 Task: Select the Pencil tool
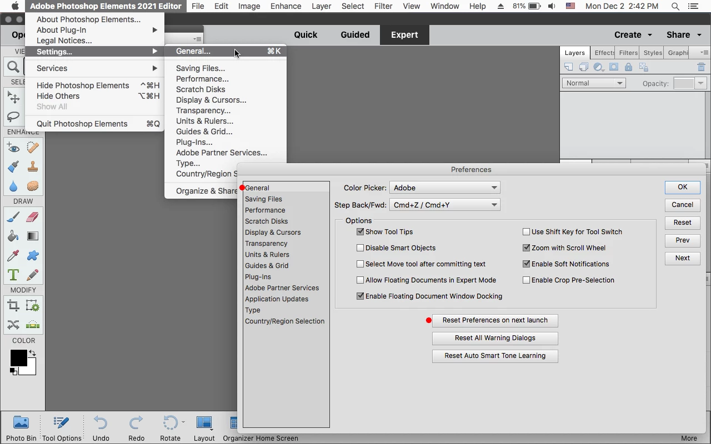(x=33, y=275)
